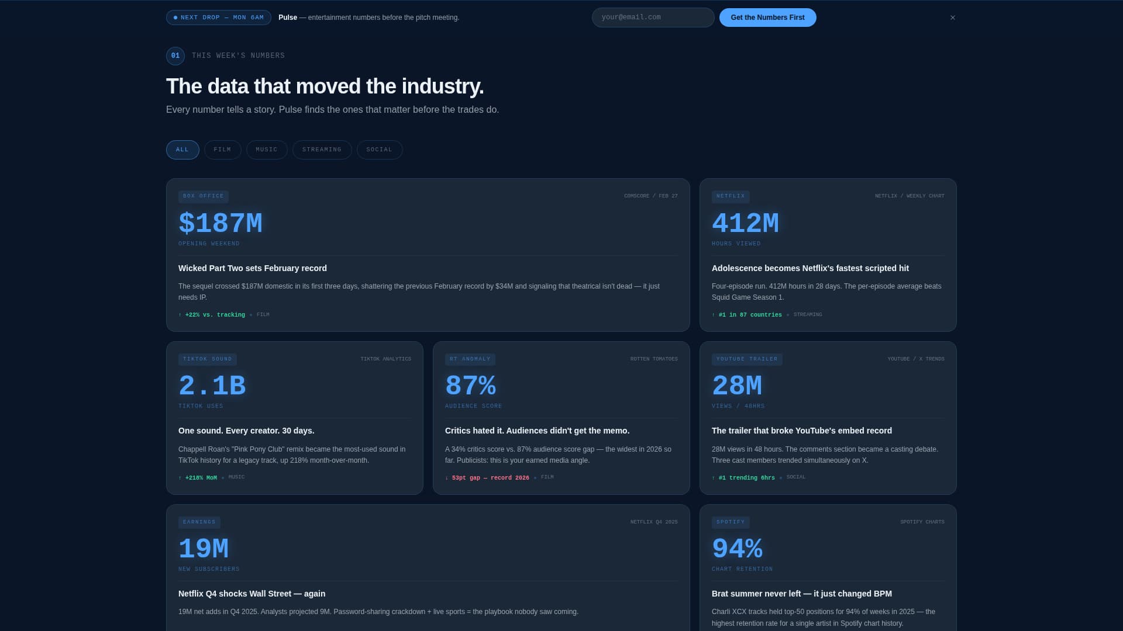
Task: Click the email address input field
Action: 653,17
